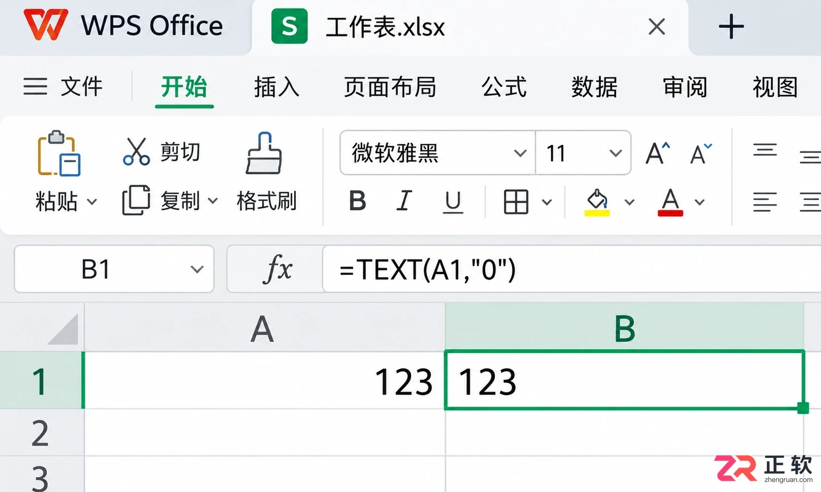Expand the Name Box dropdown arrow

197,269
